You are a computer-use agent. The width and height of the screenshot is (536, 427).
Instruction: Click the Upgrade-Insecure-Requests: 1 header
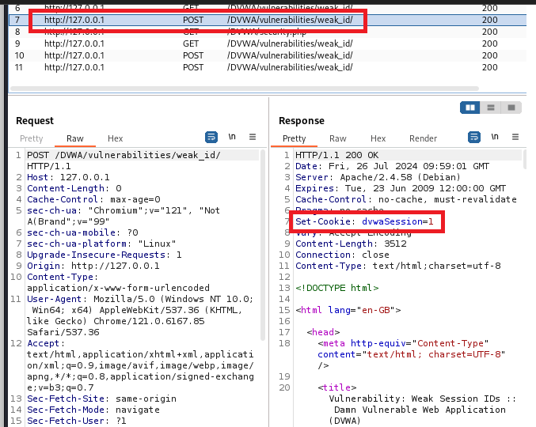coord(105,255)
